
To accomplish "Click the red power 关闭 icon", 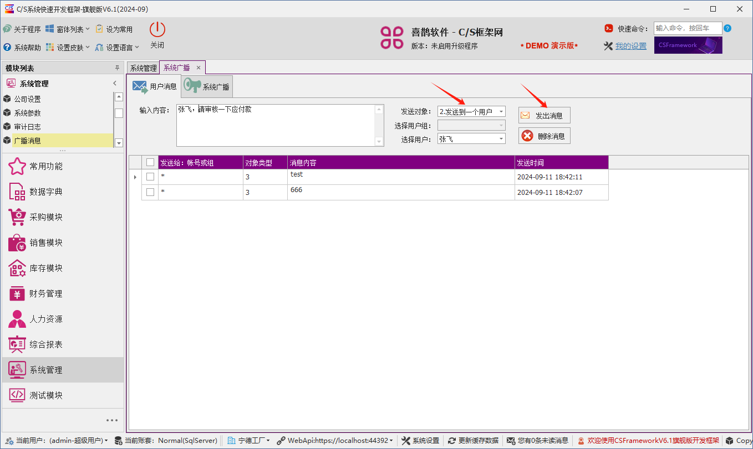I will 157,30.
